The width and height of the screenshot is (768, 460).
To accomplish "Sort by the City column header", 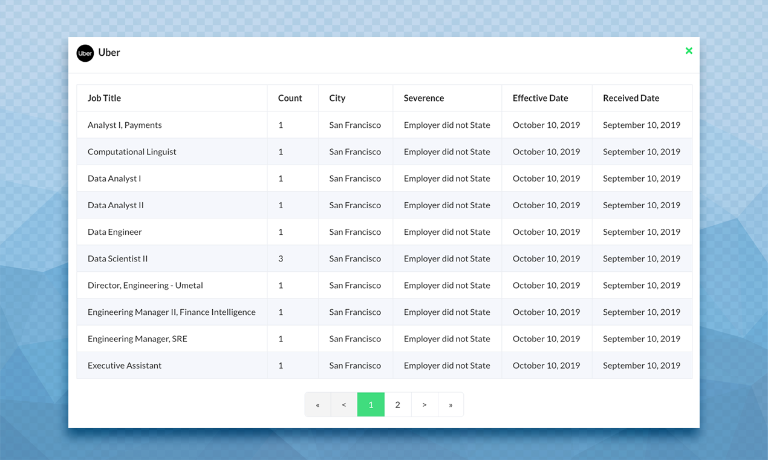I will pyautogui.click(x=337, y=97).
